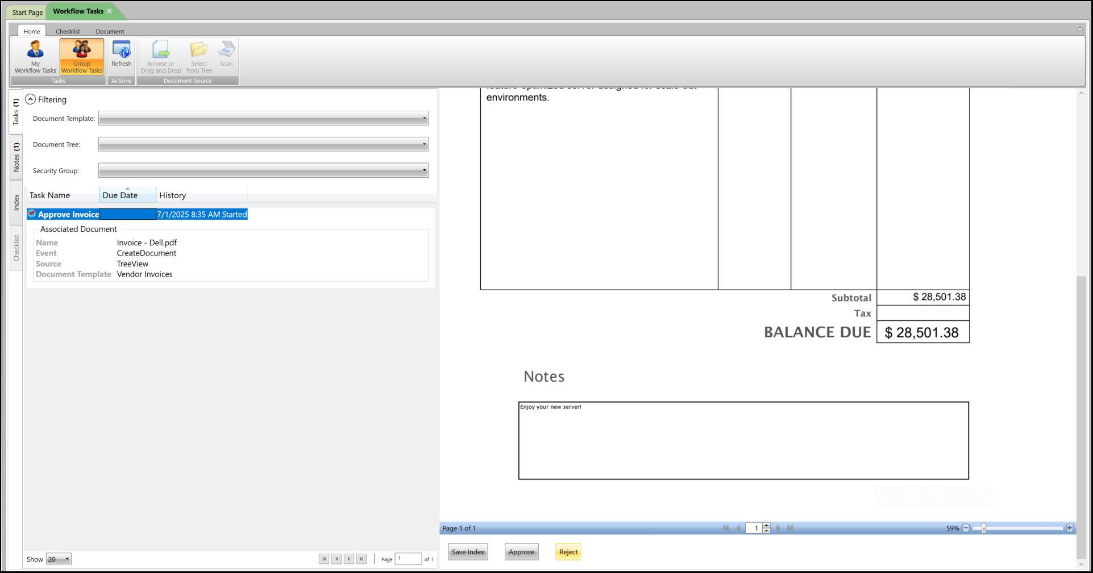Screen dimensions: 1093x573
Task: Click the Page number input field
Action: [x=408, y=559]
